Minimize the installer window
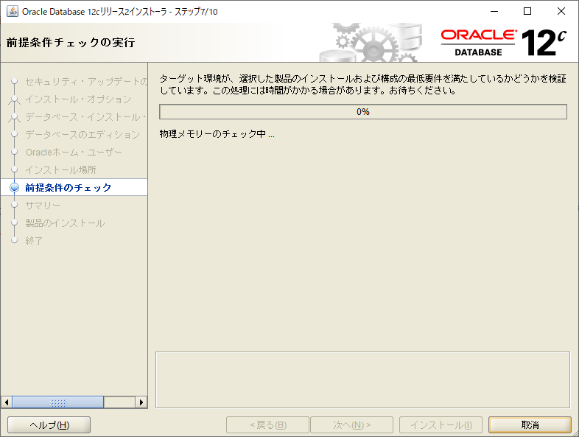Viewport: 579px width, 437px height. [494, 11]
